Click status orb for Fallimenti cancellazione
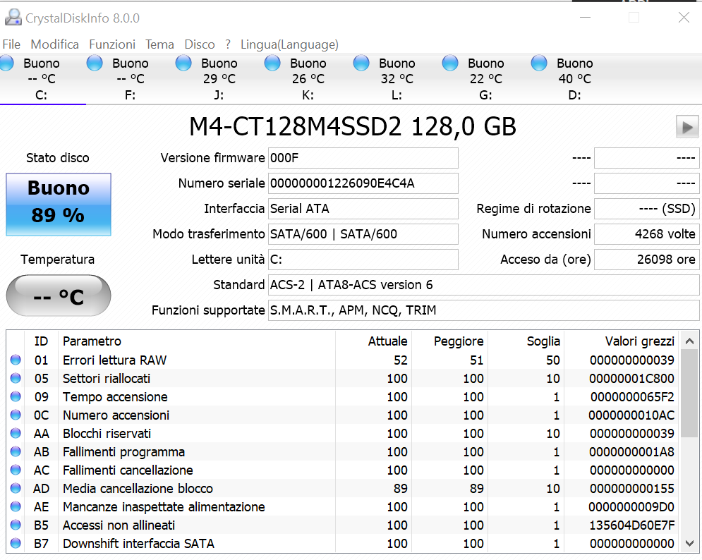Screen dimensions: 702x560 (16, 470)
